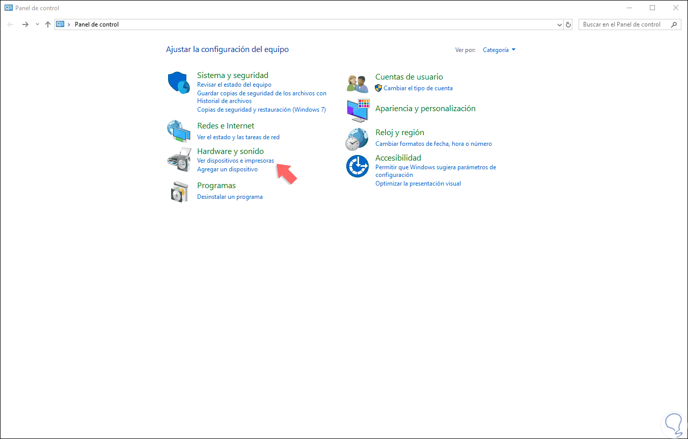Expand the address bar history dropdown

coord(560,24)
